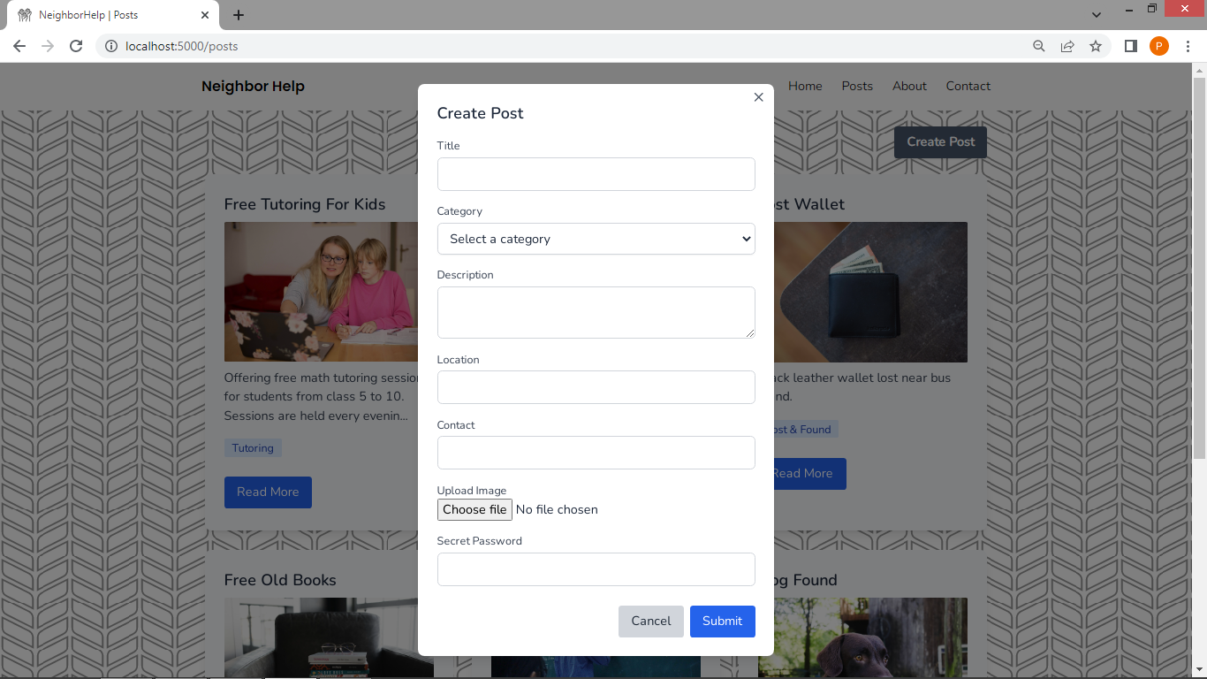Focus the Location input field
This screenshot has width=1207, height=679.
pos(596,387)
